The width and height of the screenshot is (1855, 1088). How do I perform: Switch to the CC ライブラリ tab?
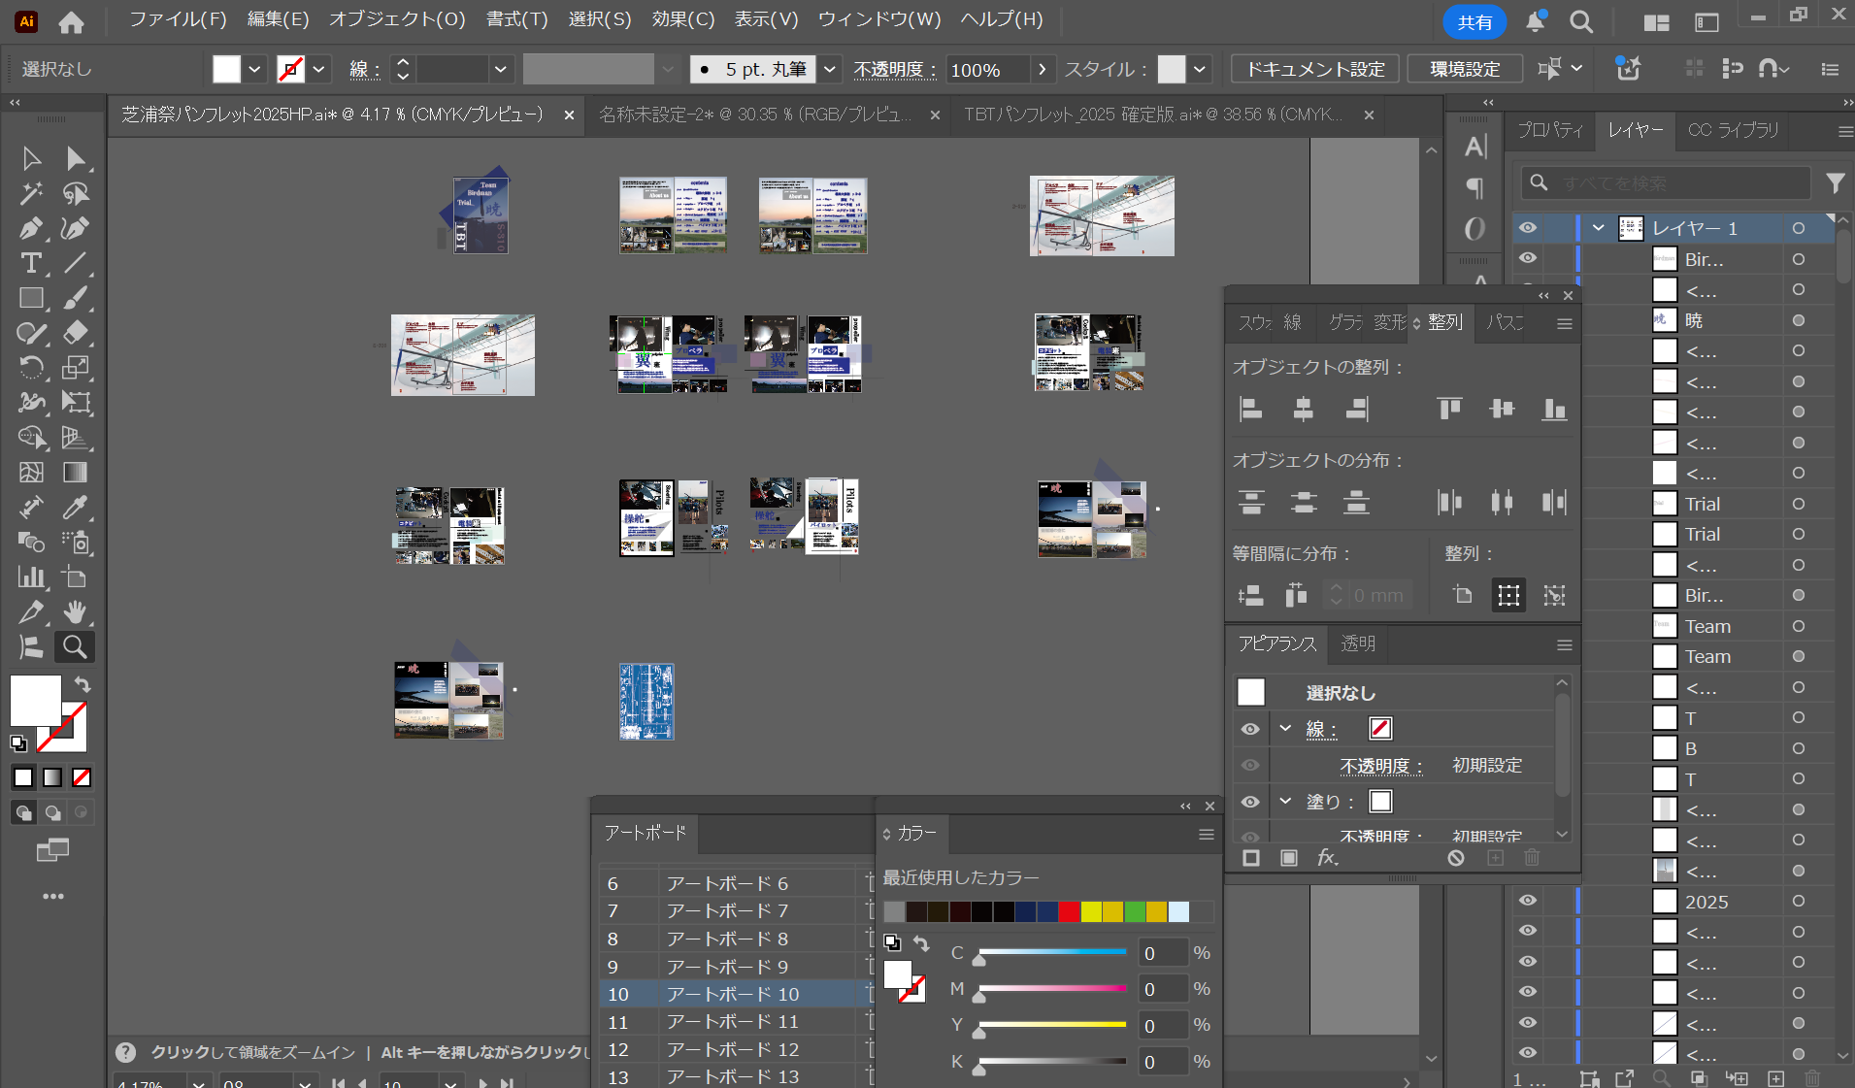coord(1733,130)
